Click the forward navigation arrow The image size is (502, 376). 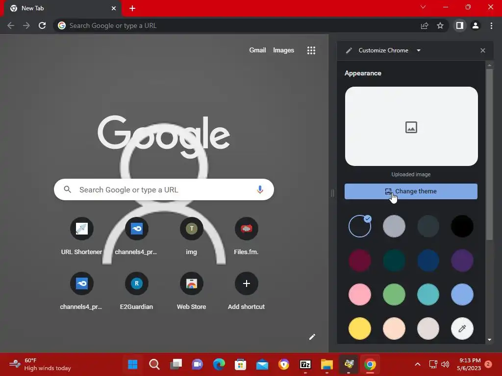click(26, 25)
